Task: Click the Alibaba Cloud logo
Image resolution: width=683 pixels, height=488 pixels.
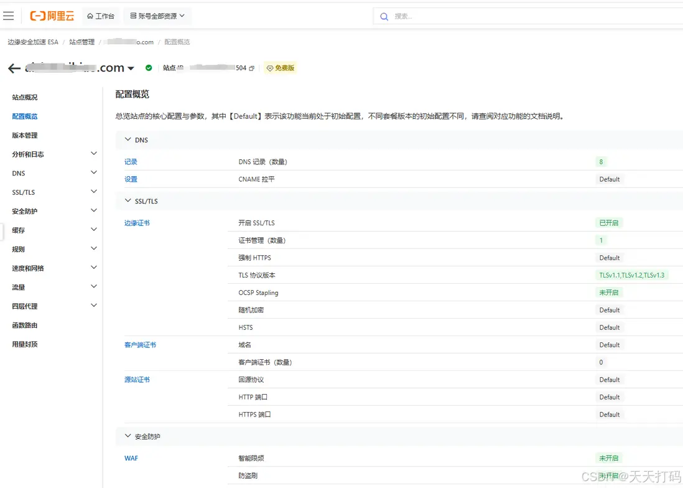Action: coord(52,16)
